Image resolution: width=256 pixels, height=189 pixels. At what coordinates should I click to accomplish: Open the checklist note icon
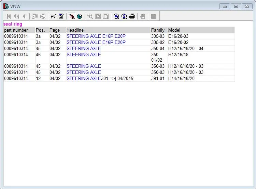[61, 16]
